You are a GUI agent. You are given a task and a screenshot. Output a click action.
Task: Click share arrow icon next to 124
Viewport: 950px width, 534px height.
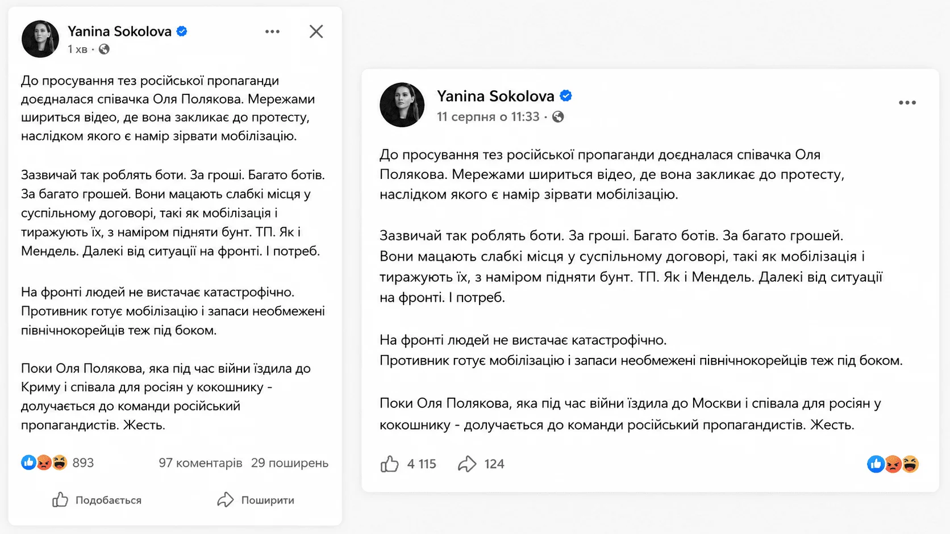(467, 464)
